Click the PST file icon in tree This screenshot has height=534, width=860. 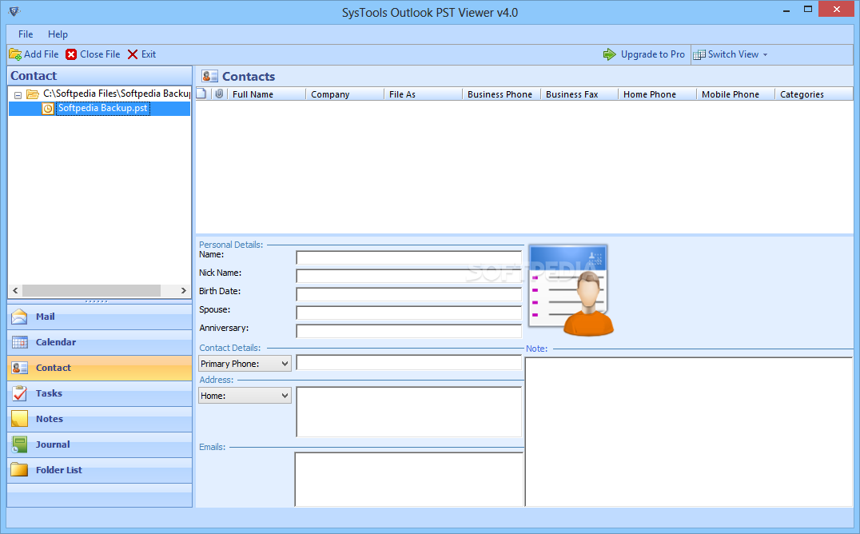(x=48, y=109)
